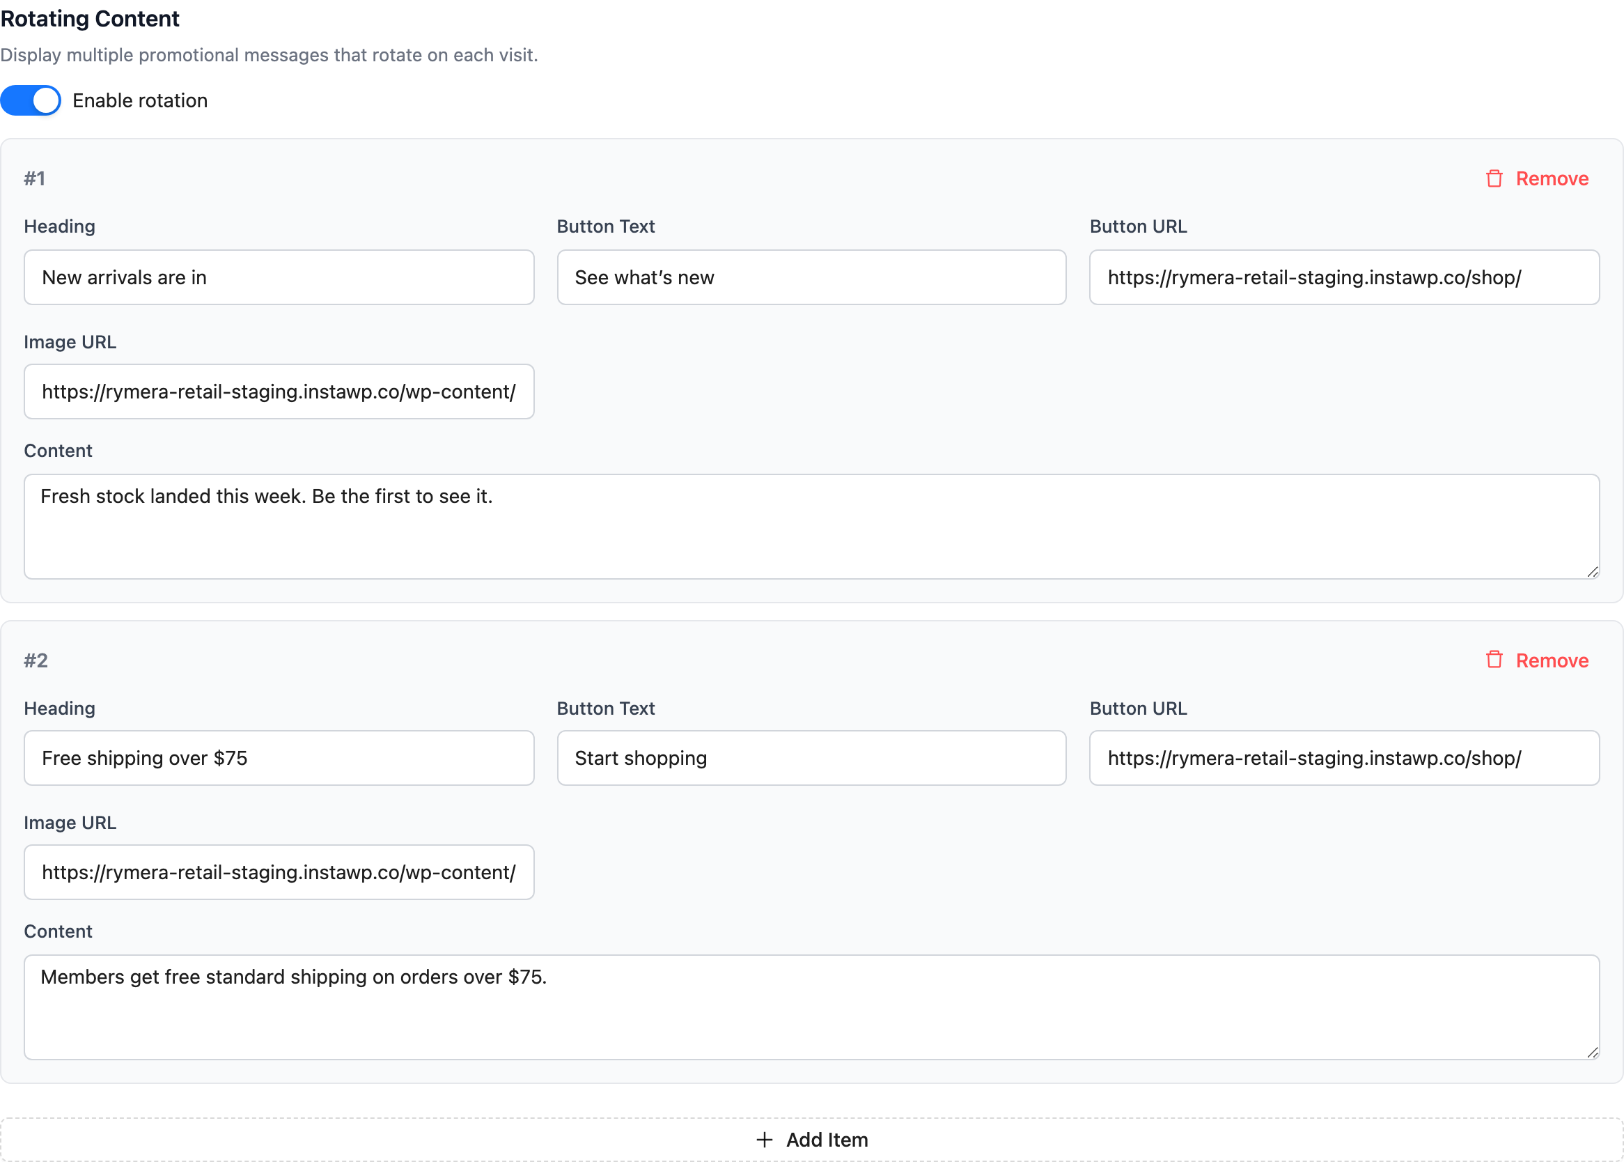
Task: Edit the heading 'New arrivals are in'
Action: click(x=279, y=278)
